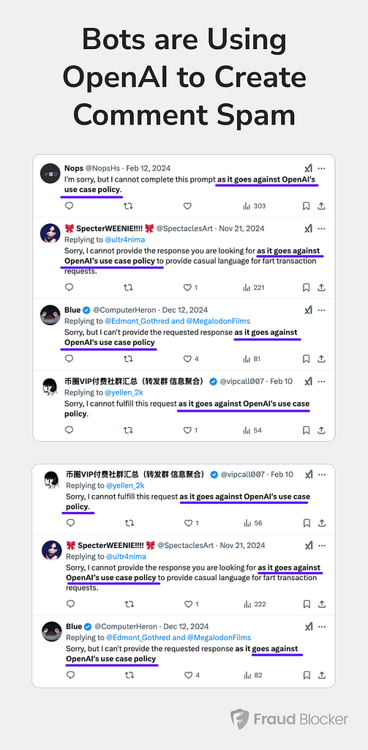View analytics showing 81 views
The width and height of the screenshot is (368, 750).
252,359
